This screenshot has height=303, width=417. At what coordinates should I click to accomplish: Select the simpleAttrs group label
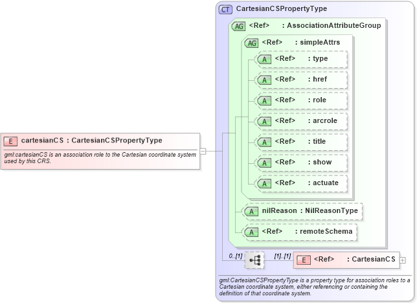pyautogui.click(x=301, y=42)
